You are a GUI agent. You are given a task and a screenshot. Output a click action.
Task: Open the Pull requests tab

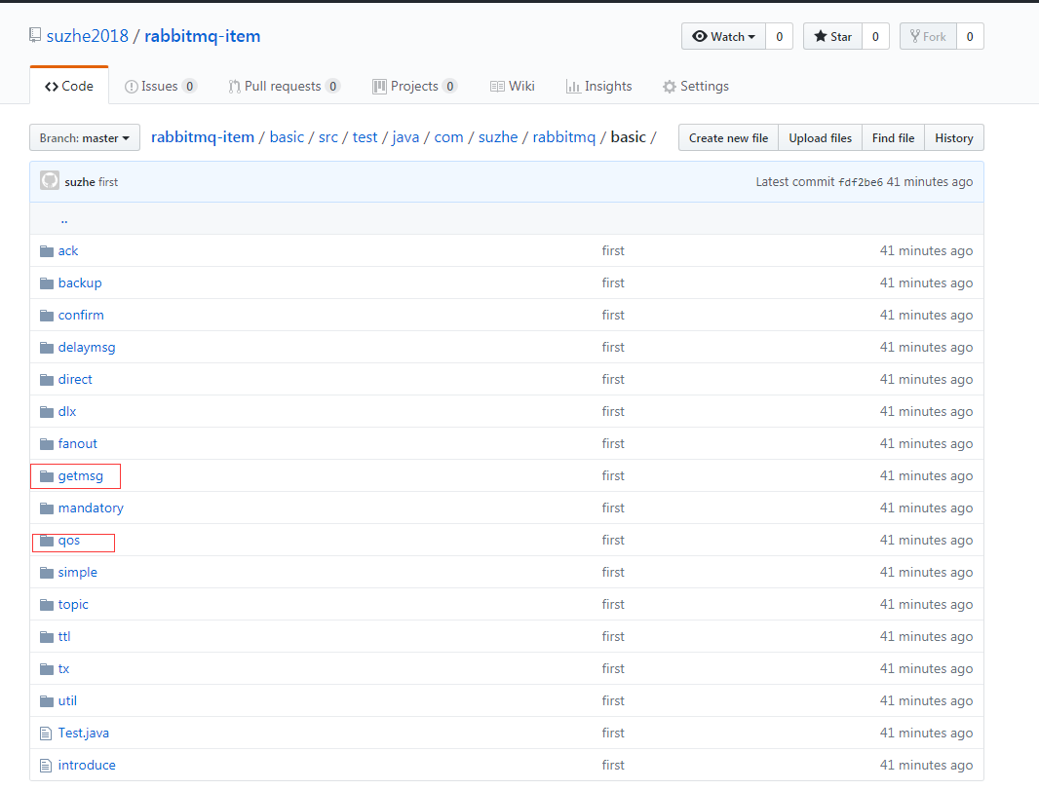284,86
